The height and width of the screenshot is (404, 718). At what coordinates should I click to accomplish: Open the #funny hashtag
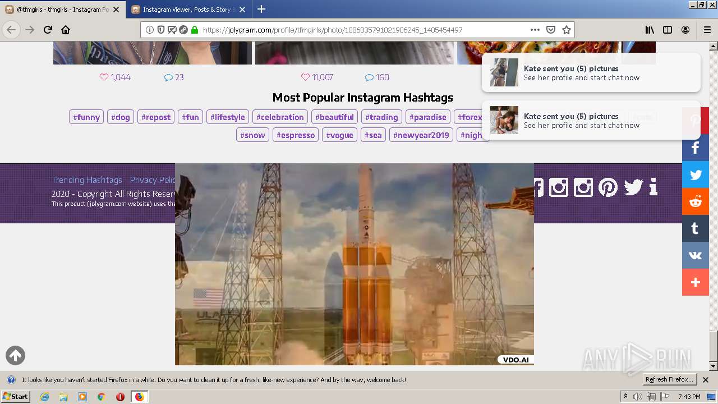[x=86, y=117]
